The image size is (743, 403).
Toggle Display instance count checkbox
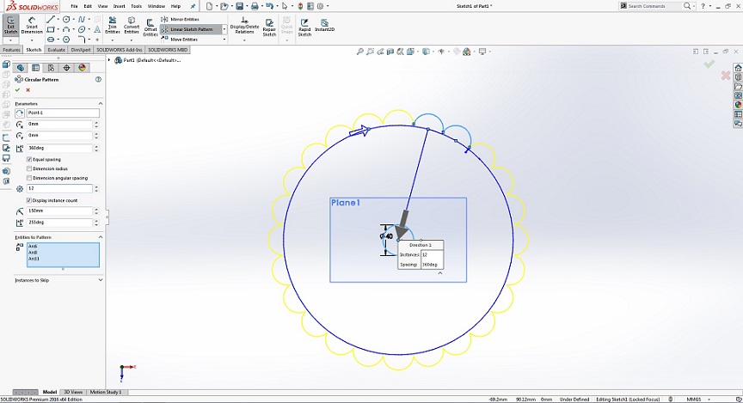click(29, 200)
